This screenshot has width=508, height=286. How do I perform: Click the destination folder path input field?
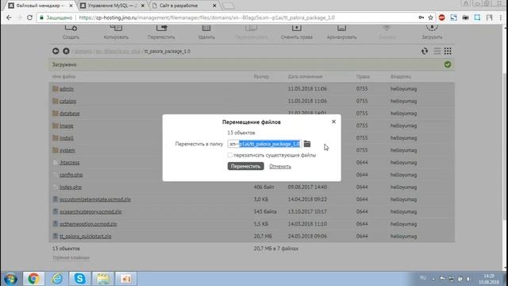264,144
